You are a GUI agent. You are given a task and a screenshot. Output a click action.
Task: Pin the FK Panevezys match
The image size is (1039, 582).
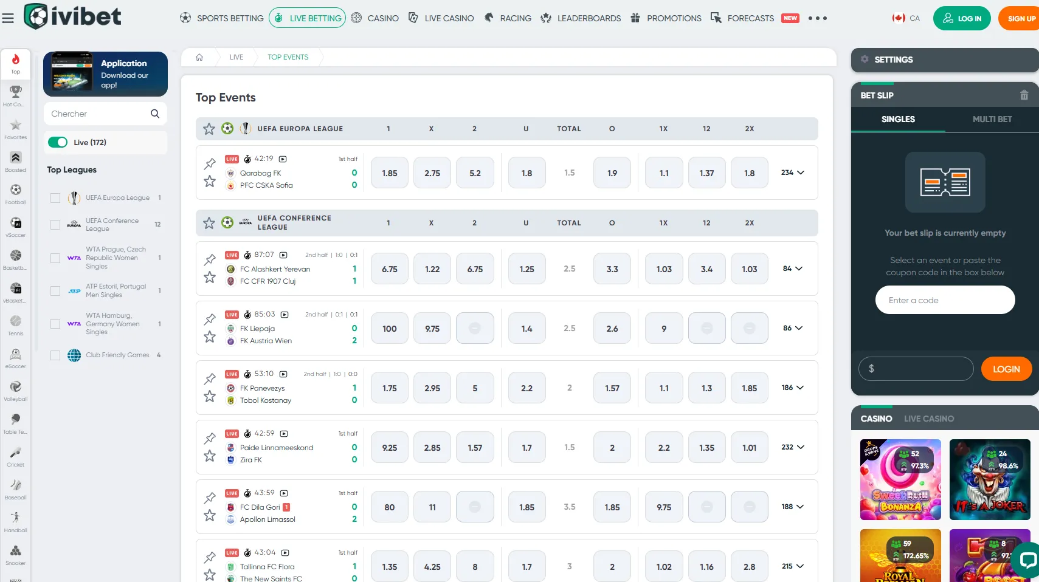[x=210, y=378]
